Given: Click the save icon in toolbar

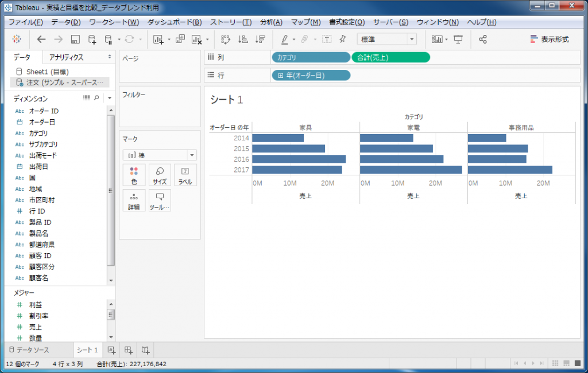Looking at the screenshot, I should [x=75, y=39].
